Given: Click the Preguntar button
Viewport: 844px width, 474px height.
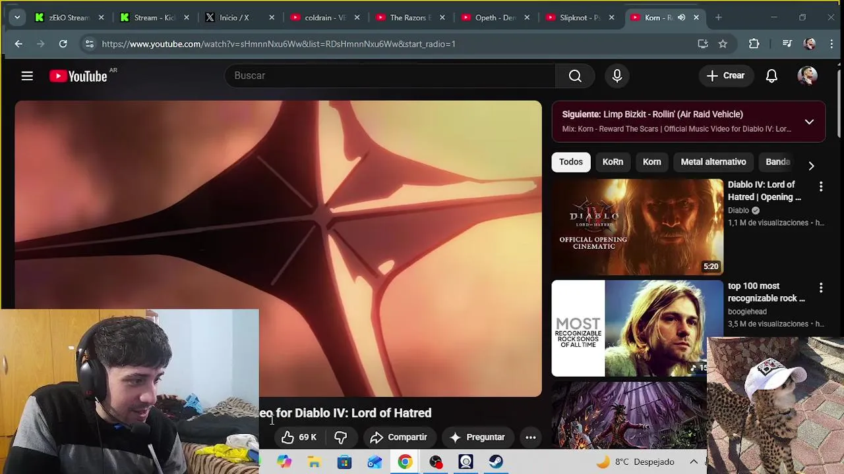Looking at the screenshot, I should pos(477,437).
